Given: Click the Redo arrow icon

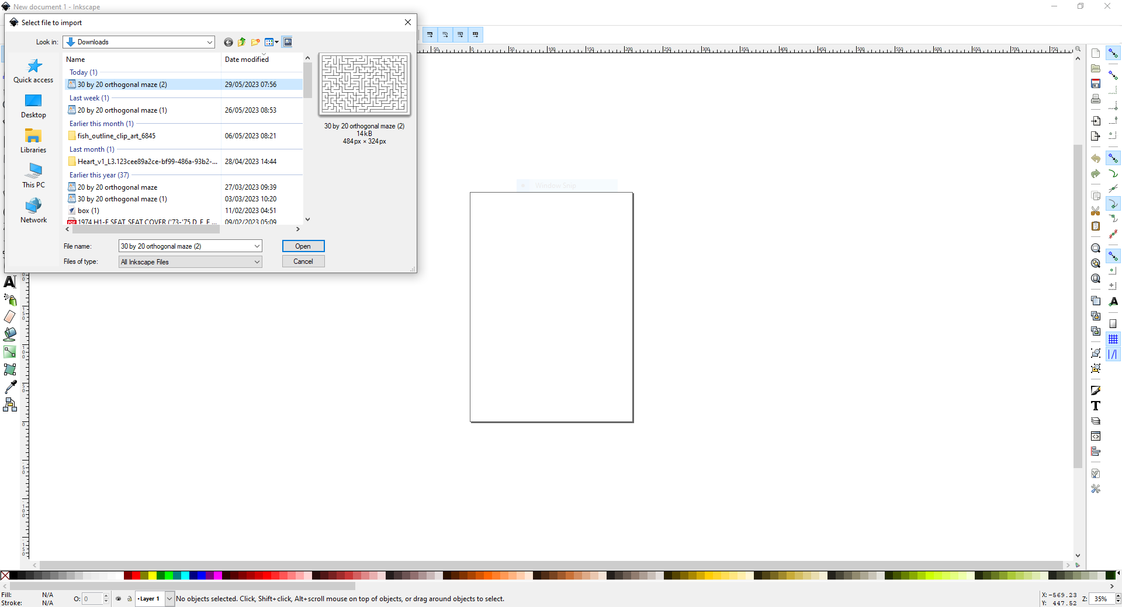Looking at the screenshot, I should click(1096, 173).
